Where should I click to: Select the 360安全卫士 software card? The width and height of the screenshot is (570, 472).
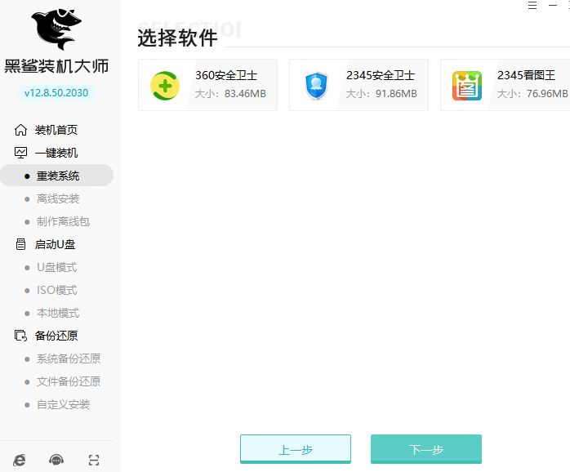207,85
